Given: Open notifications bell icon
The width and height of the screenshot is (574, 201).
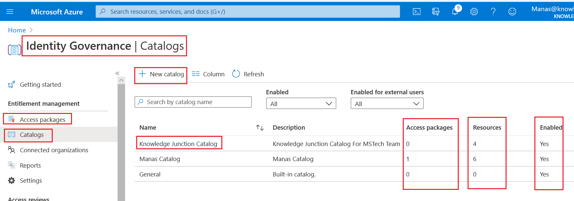Looking at the screenshot, I should 455,12.
